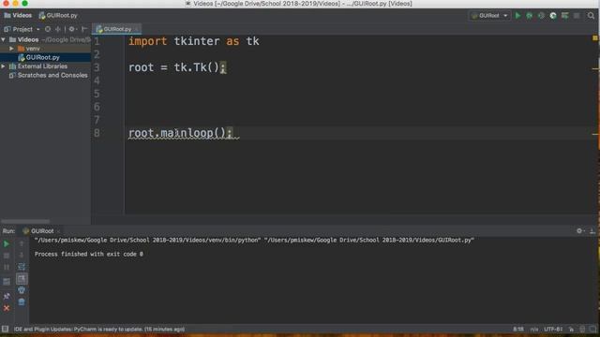Run with coverage from the top toolbar
The width and height of the screenshot is (600, 337).
click(541, 16)
